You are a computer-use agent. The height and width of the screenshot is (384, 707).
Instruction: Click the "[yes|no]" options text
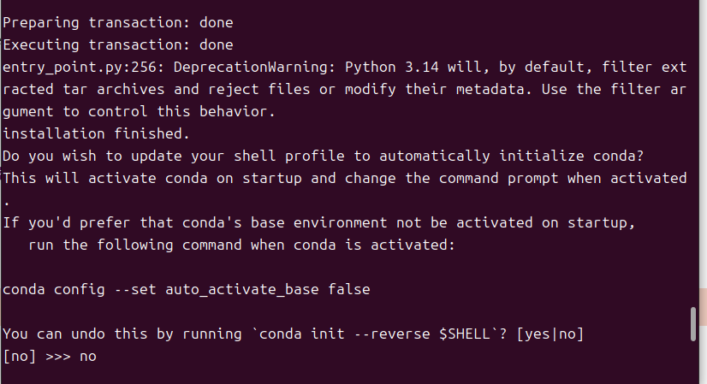550,334
